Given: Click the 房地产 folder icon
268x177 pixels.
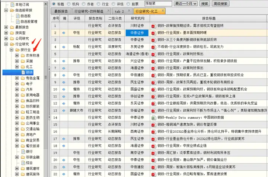Looking at the screenshot, I should (x=23, y=135).
